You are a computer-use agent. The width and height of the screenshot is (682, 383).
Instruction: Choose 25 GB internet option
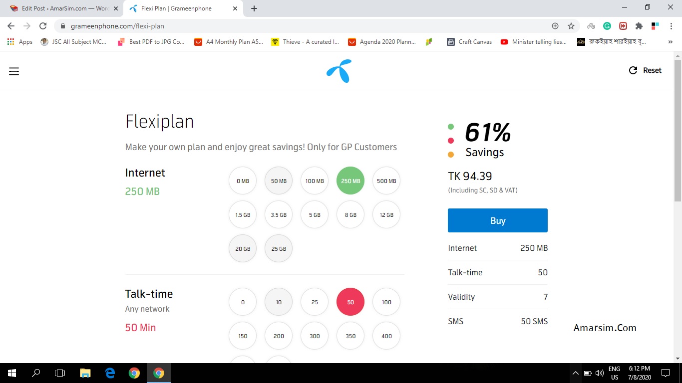[x=279, y=248]
